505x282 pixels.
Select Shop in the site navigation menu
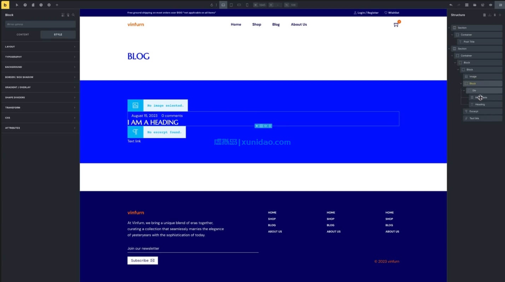(x=256, y=24)
